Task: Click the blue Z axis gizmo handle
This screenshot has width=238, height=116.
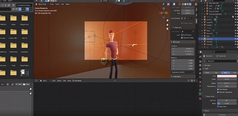Action: pos(164,9)
